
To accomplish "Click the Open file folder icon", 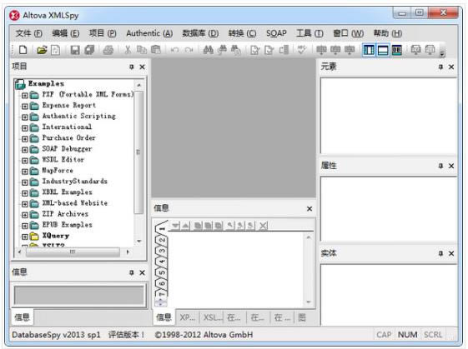I will [42, 50].
